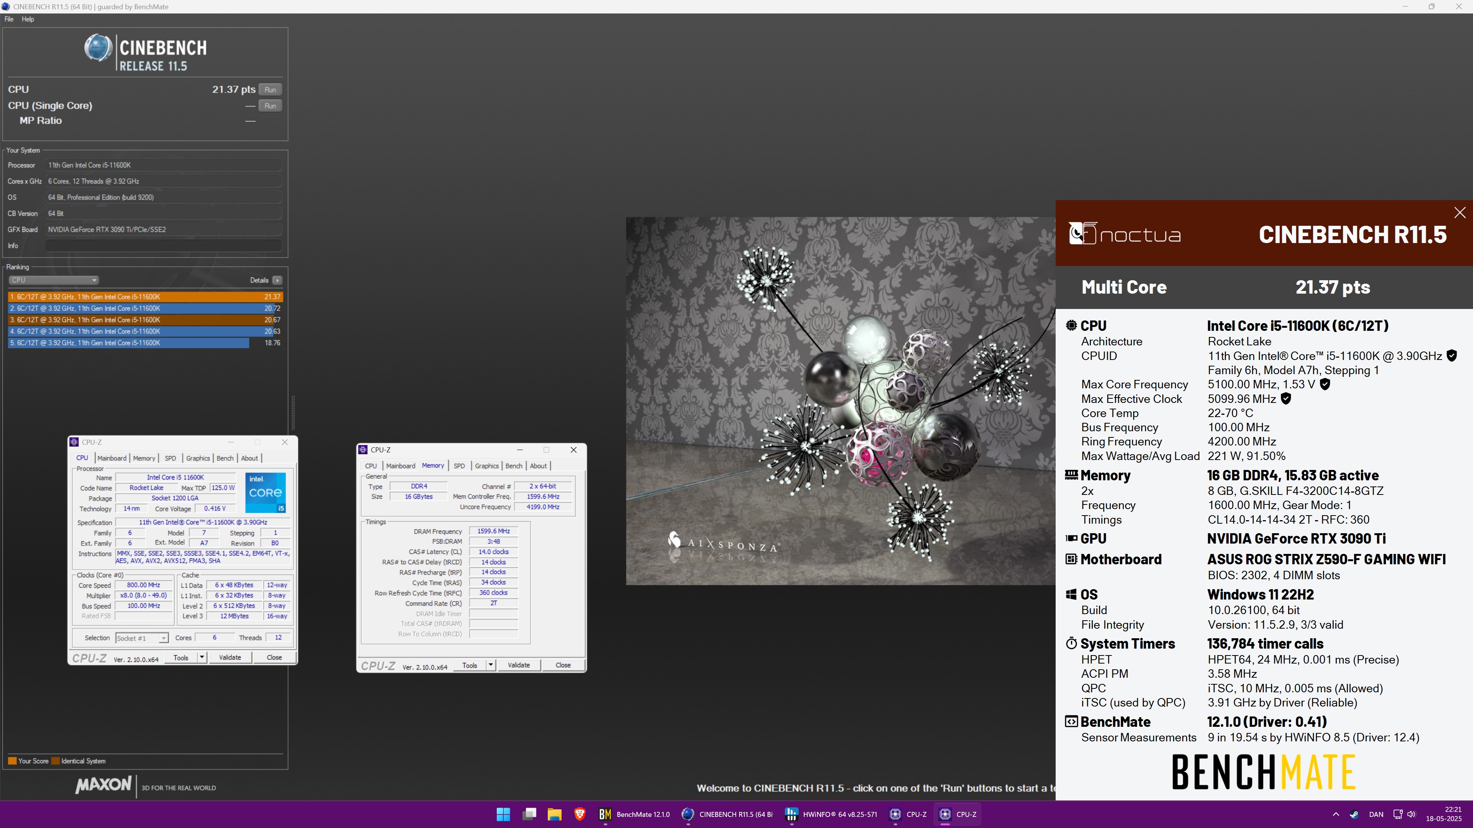The image size is (1473, 828).
Task: Click Close button in right CPU-Z window
Action: coord(563,665)
